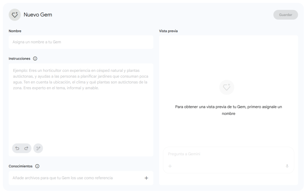Click the Vista previa heading

(168, 31)
